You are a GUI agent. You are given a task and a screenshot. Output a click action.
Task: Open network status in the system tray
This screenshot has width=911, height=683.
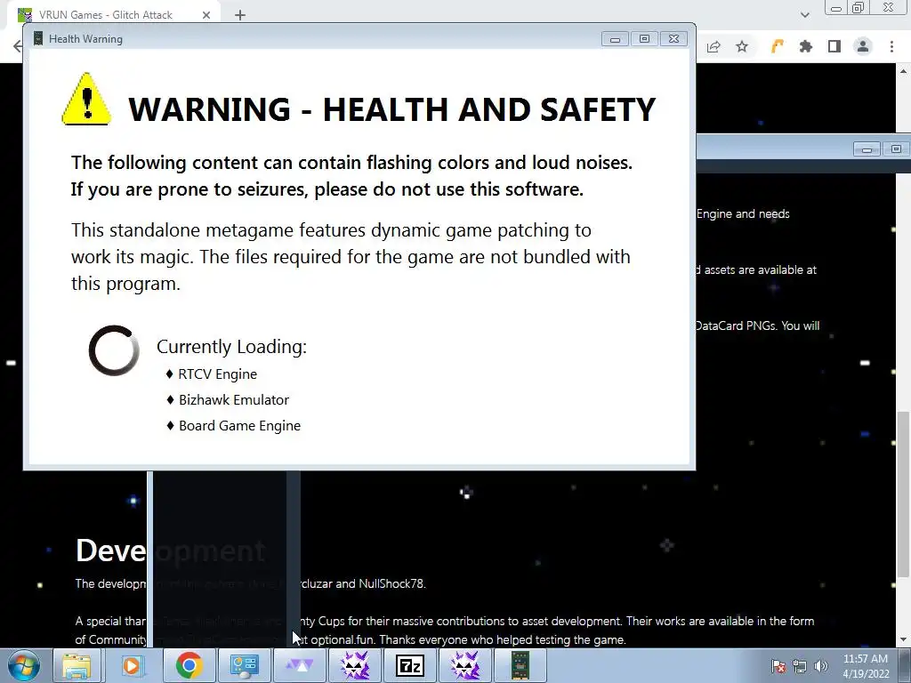800,666
